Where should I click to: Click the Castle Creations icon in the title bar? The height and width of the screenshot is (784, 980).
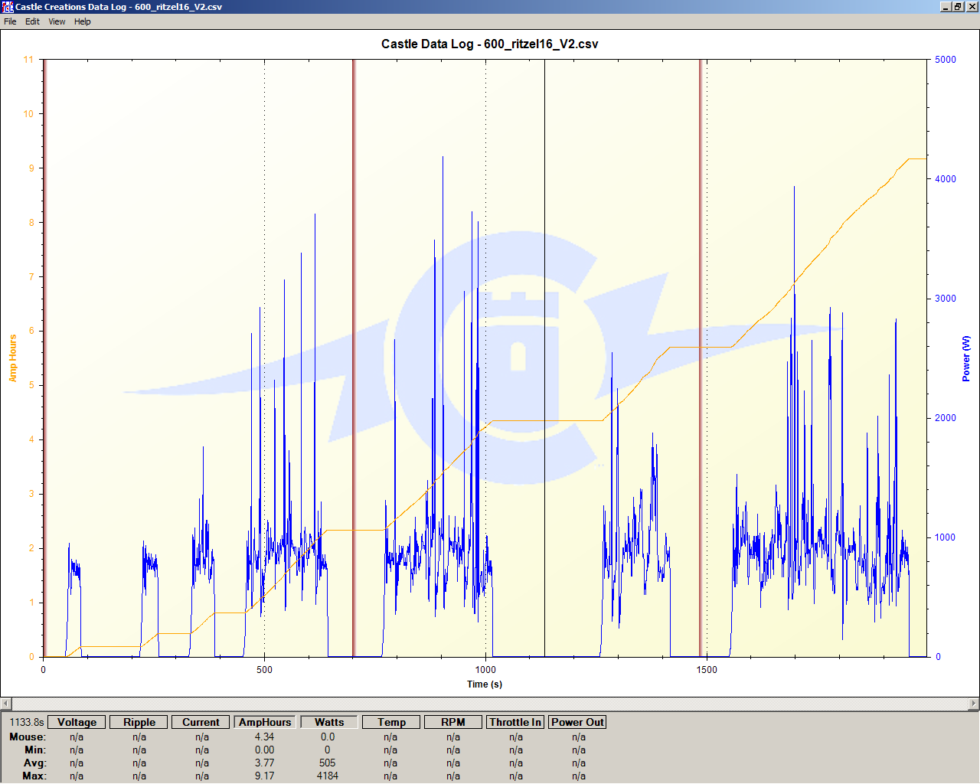coord(8,7)
